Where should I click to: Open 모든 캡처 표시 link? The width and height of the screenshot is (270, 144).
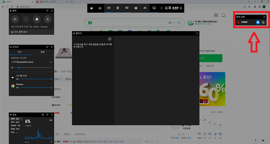tap(19, 32)
